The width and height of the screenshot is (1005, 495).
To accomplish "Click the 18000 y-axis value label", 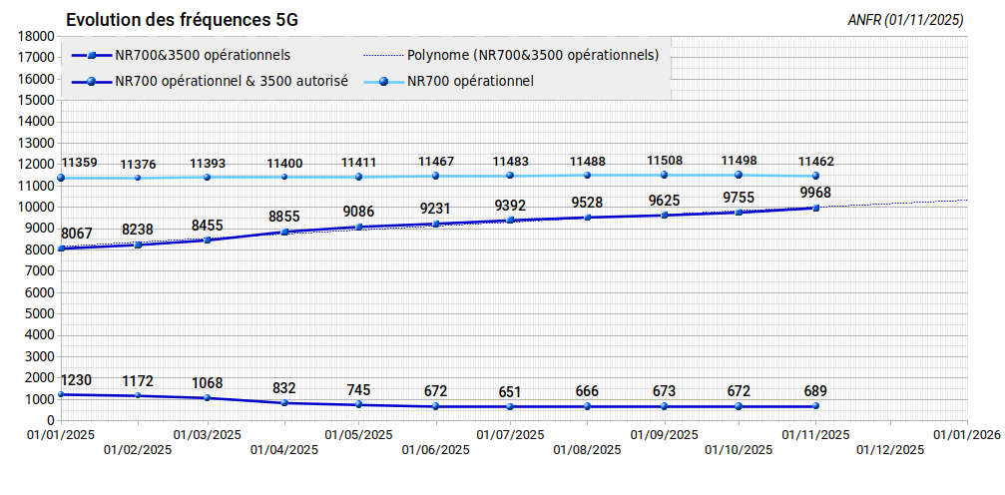I will tap(35, 36).
